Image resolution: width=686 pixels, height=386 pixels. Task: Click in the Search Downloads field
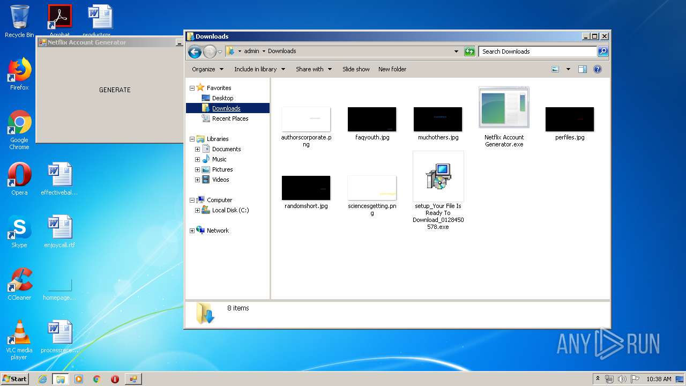click(538, 51)
